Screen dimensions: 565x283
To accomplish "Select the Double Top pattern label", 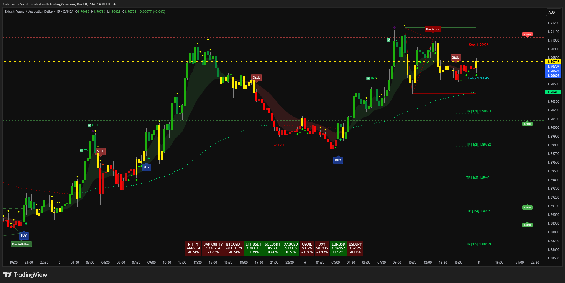I will (433, 29).
